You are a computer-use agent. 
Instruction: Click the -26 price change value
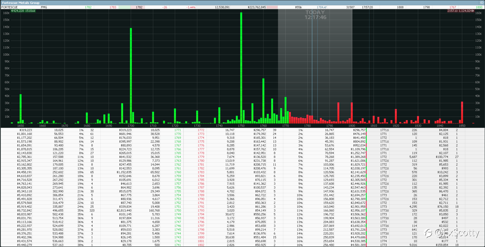pos(164,7)
